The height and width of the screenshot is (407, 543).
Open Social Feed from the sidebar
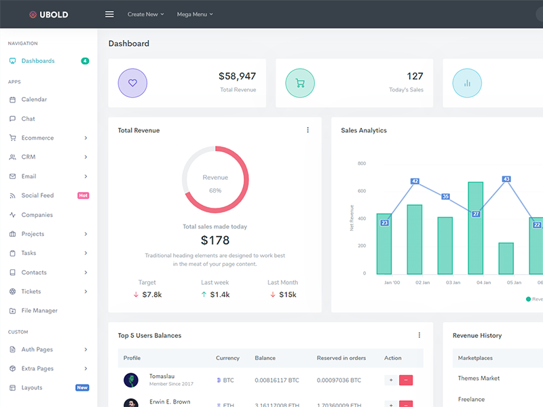pos(37,195)
